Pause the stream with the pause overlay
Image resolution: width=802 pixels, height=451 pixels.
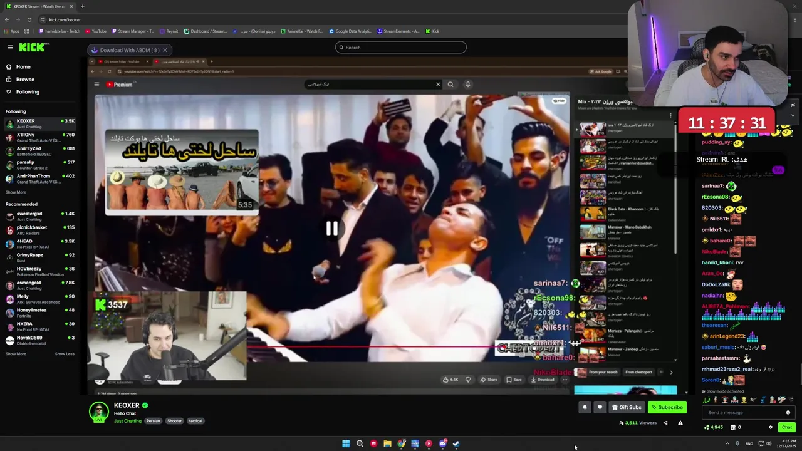331,229
